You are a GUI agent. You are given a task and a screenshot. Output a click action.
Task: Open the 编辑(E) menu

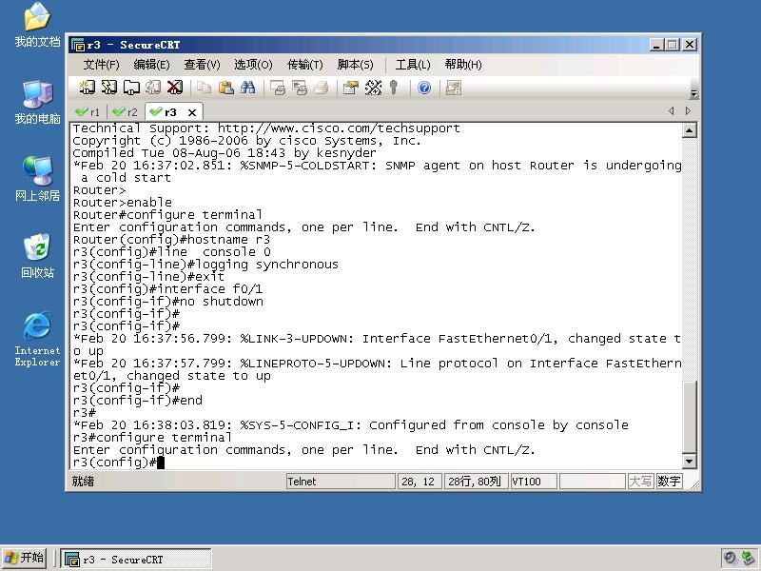coord(151,65)
